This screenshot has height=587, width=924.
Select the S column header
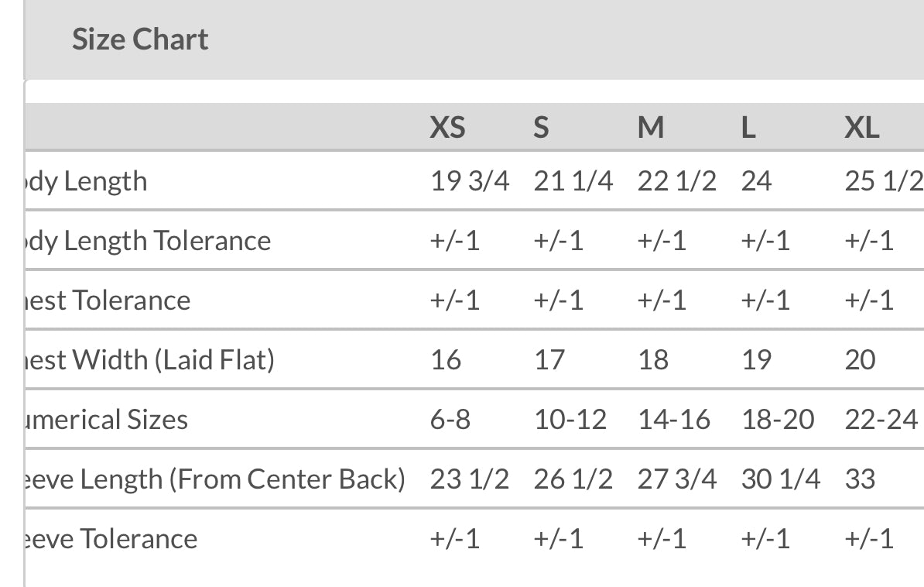(541, 127)
